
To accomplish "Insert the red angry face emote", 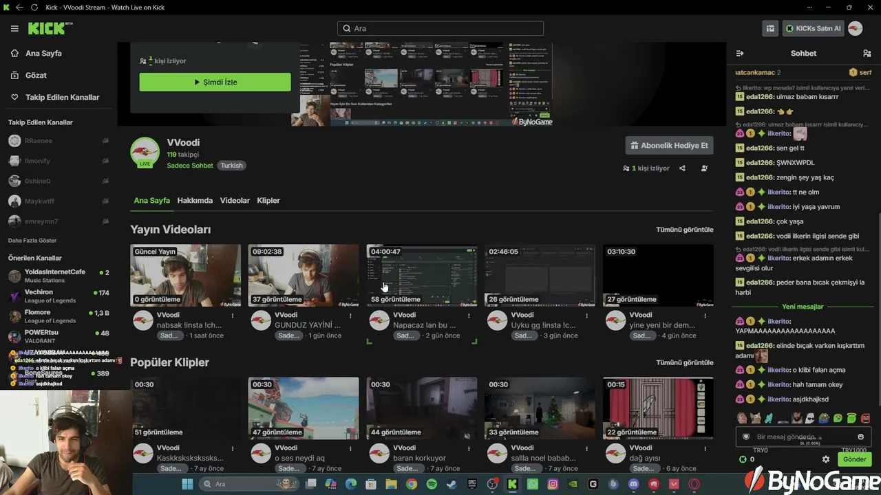I will pos(866,417).
